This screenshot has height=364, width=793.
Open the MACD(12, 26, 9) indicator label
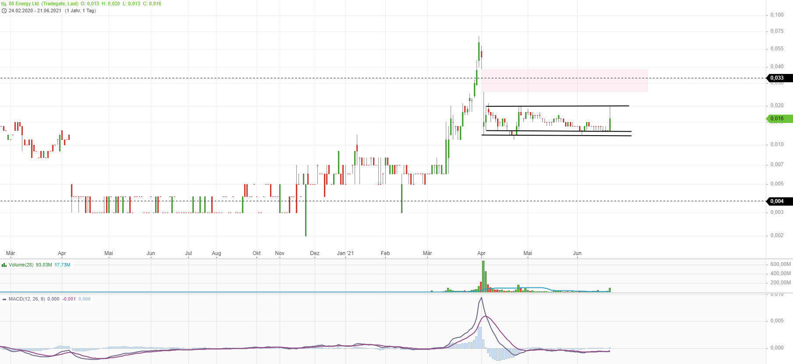point(27,299)
